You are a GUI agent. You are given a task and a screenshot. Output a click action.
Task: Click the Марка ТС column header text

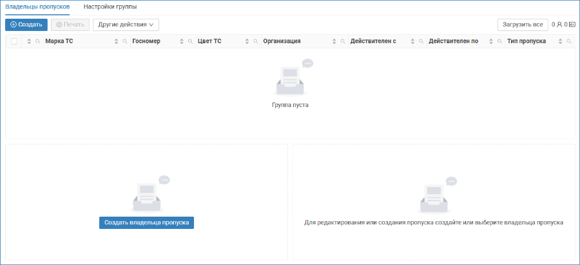tap(59, 41)
